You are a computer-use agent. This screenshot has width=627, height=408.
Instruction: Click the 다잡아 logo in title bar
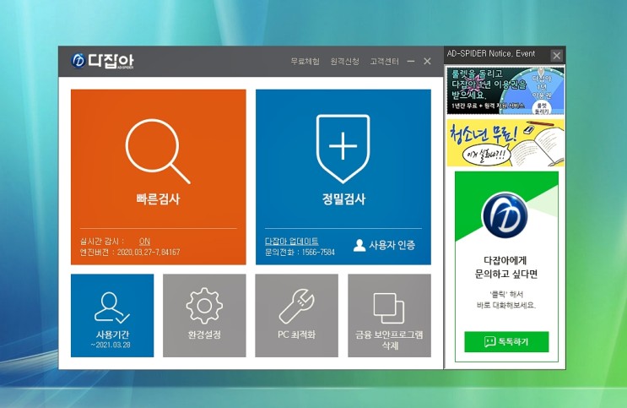[103, 61]
